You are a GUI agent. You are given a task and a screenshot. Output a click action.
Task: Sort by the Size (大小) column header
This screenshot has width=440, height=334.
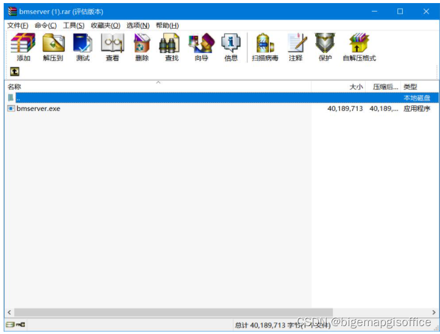click(x=338, y=87)
